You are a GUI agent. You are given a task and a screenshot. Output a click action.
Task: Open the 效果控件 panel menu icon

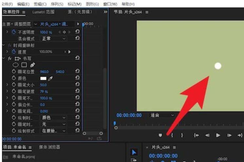(x=24, y=12)
